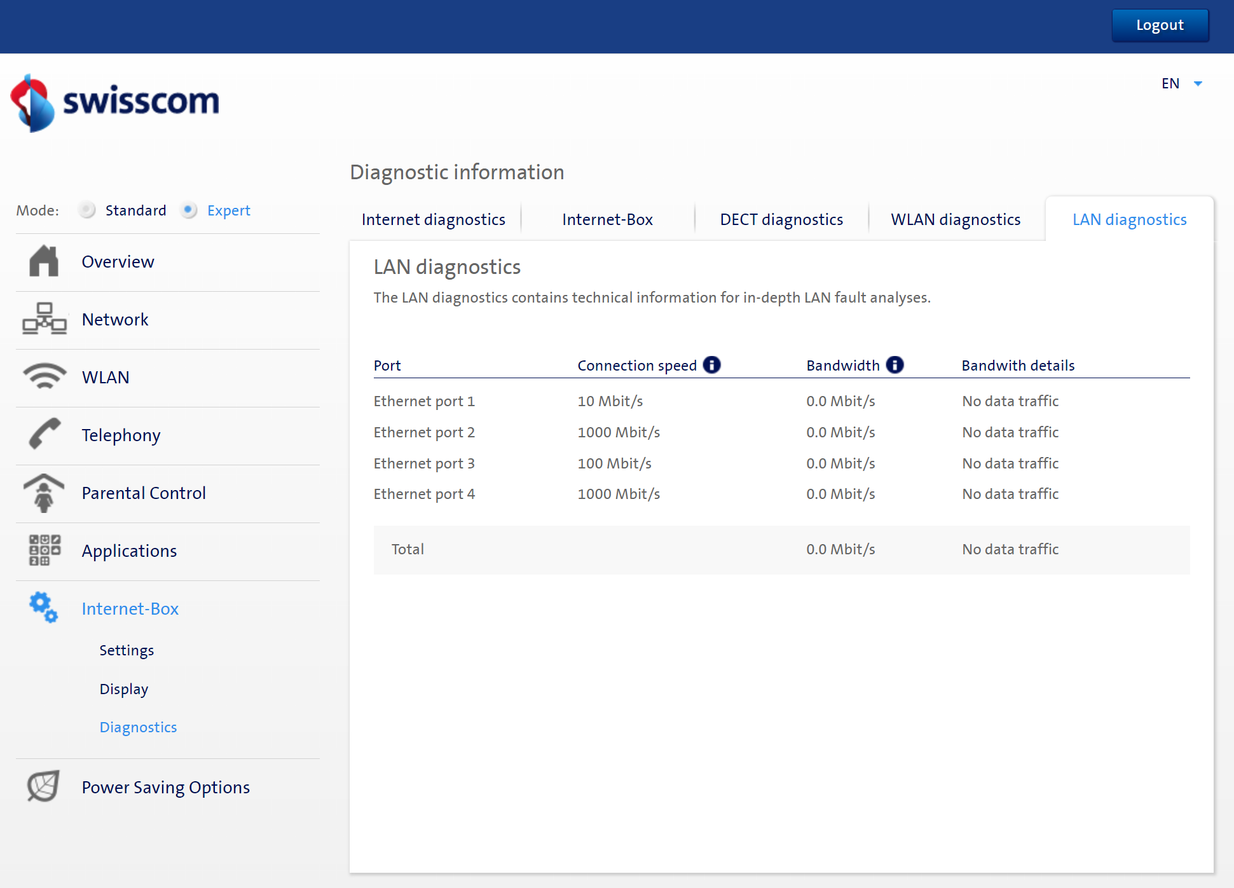Screen dimensions: 1234x888
Task: Open the Display settings link
Action: (x=123, y=688)
